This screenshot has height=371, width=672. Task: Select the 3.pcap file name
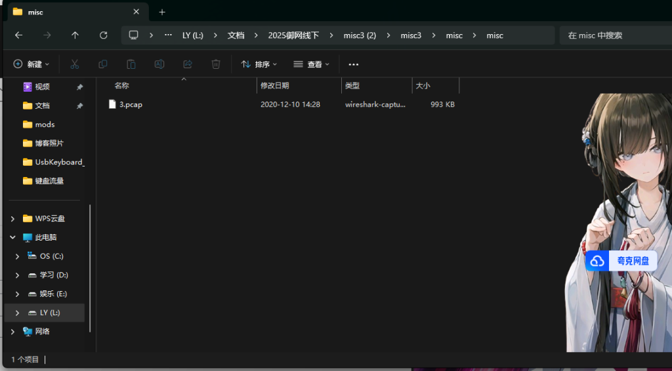pyautogui.click(x=131, y=104)
